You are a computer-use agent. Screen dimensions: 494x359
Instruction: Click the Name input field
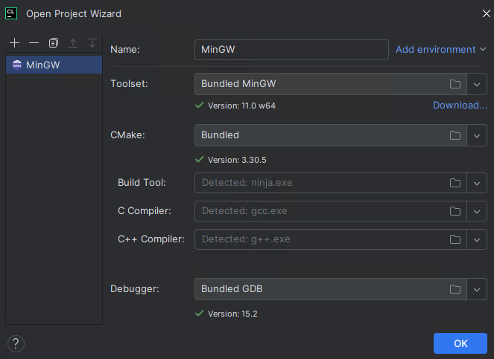(291, 50)
